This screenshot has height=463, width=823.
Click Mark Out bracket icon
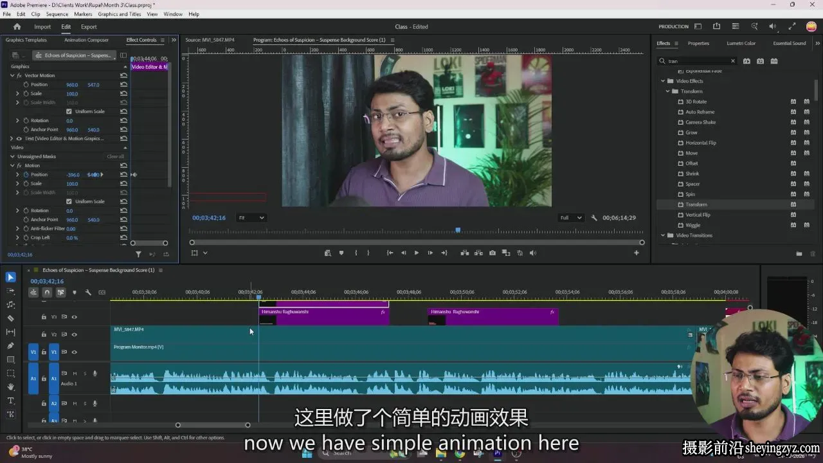tap(368, 253)
